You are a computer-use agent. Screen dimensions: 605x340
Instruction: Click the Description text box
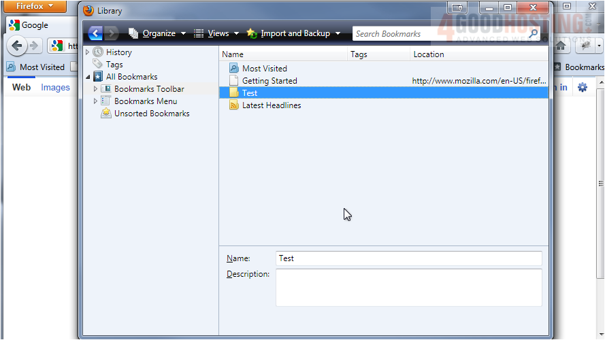pos(408,287)
